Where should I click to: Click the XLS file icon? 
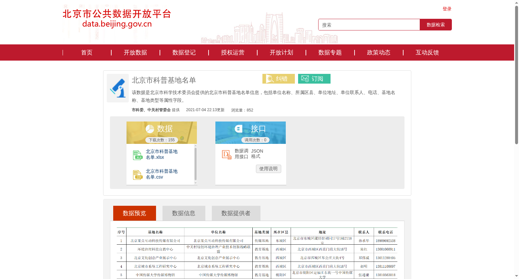138,155
